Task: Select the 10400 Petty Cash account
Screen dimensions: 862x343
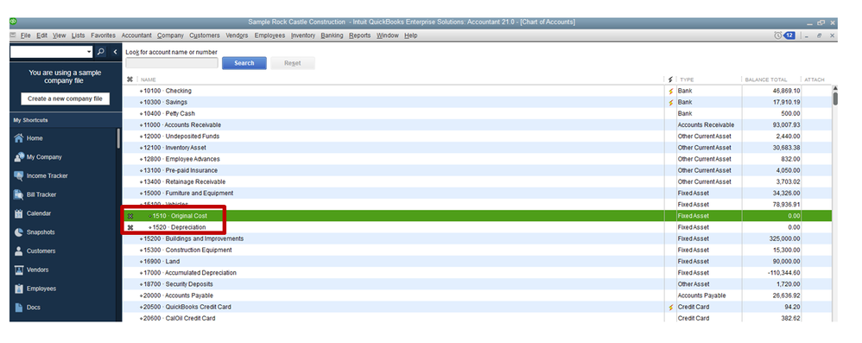Action: (477, 114)
